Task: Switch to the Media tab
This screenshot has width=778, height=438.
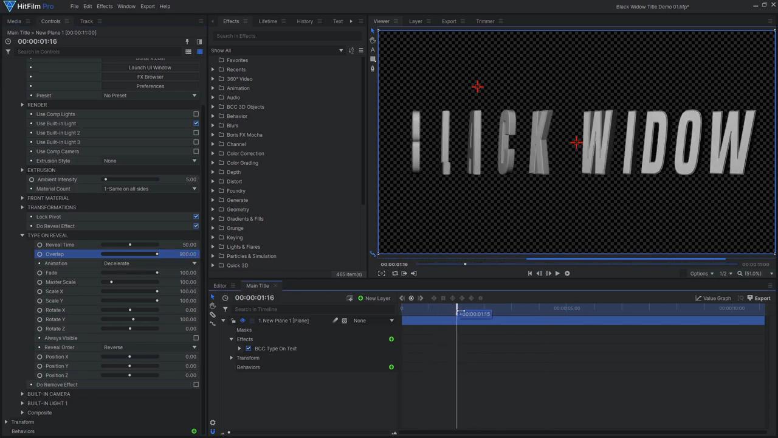Action: coord(14,21)
